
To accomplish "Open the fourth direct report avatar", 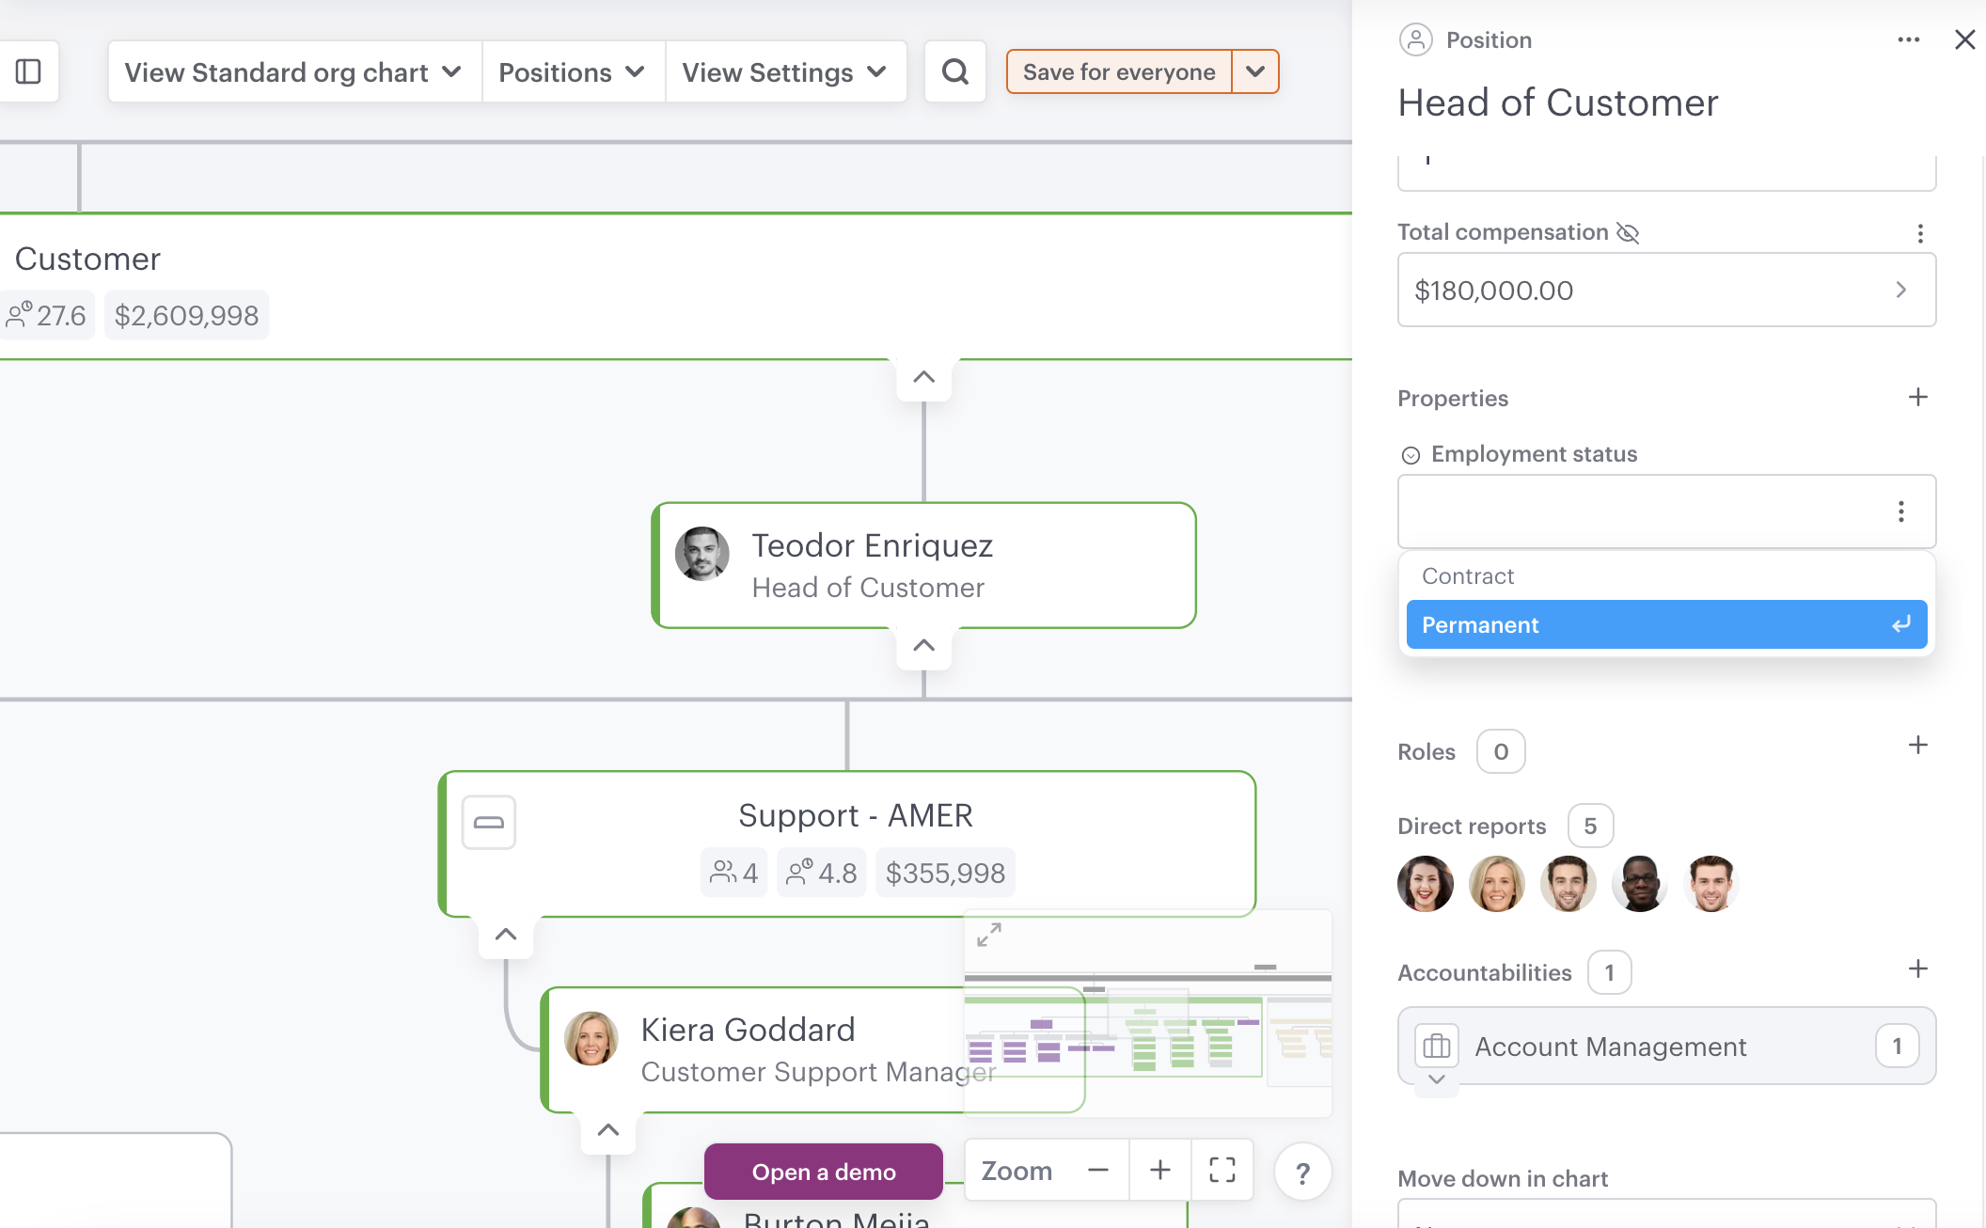I will (1640, 884).
